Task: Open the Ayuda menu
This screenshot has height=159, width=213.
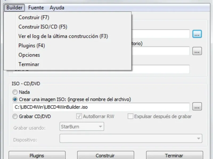Action: tap(57, 8)
